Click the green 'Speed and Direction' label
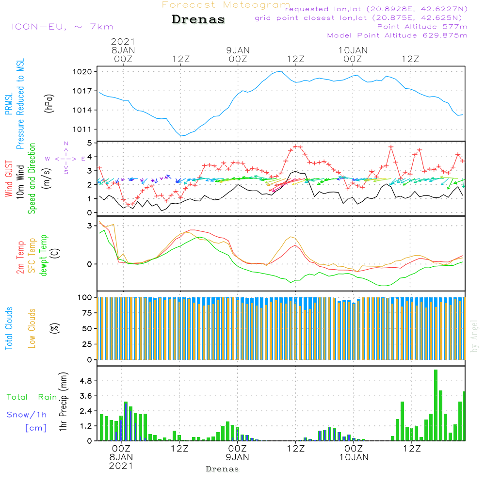Image resolution: width=485 pixels, height=485 pixels. point(32,179)
